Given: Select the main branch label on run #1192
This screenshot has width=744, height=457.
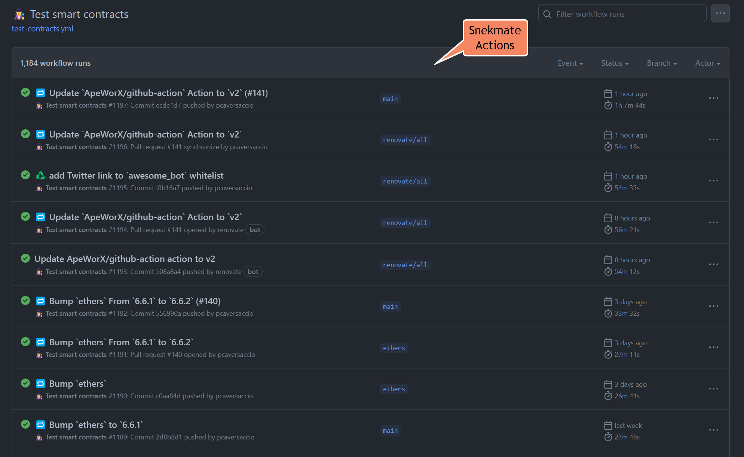Looking at the screenshot, I should 390,306.
